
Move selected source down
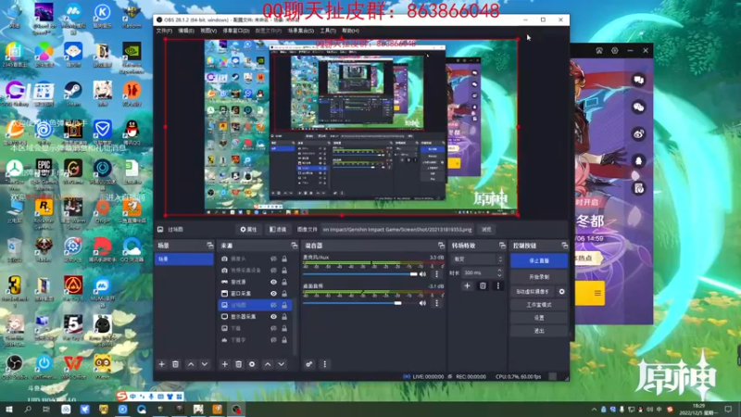click(x=282, y=364)
